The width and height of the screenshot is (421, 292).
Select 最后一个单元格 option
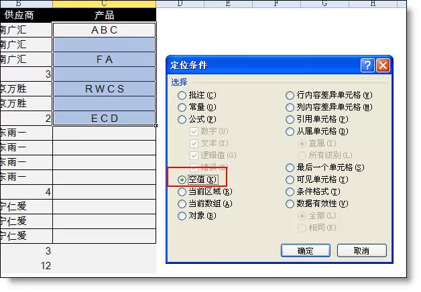[290, 167]
